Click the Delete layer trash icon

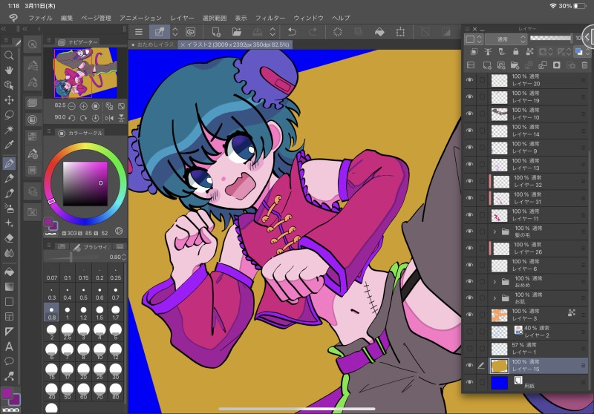click(x=584, y=65)
